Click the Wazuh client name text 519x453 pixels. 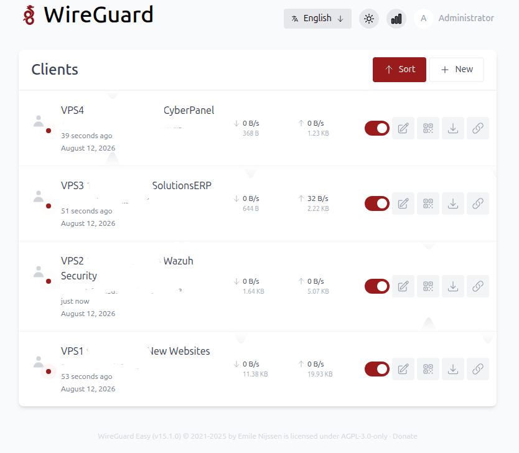click(x=179, y=261)
